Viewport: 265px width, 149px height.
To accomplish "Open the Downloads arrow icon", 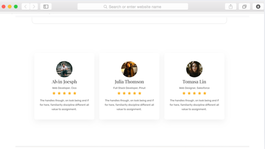I will (258, 7).
